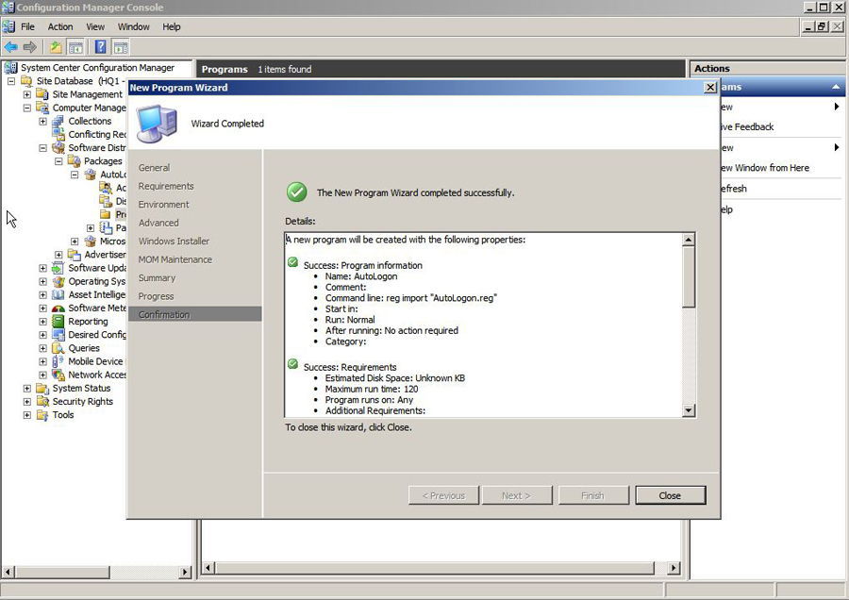Click the Security Rights node icon
Screen dimensions: 849x600
[x=42, y=401]
